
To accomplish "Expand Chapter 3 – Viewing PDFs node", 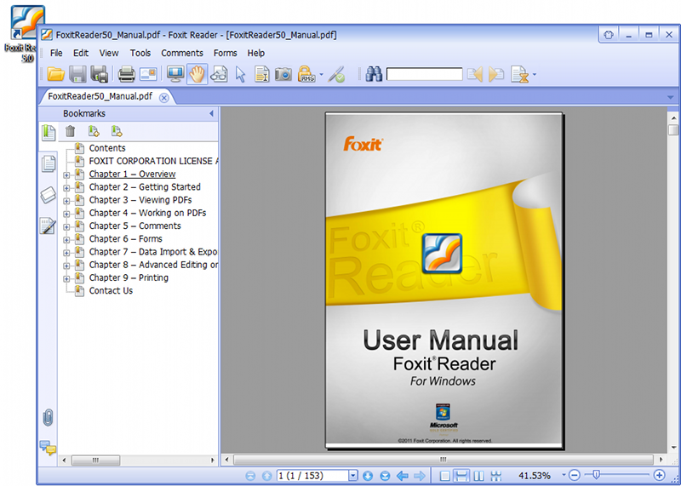I will [66, 202].
